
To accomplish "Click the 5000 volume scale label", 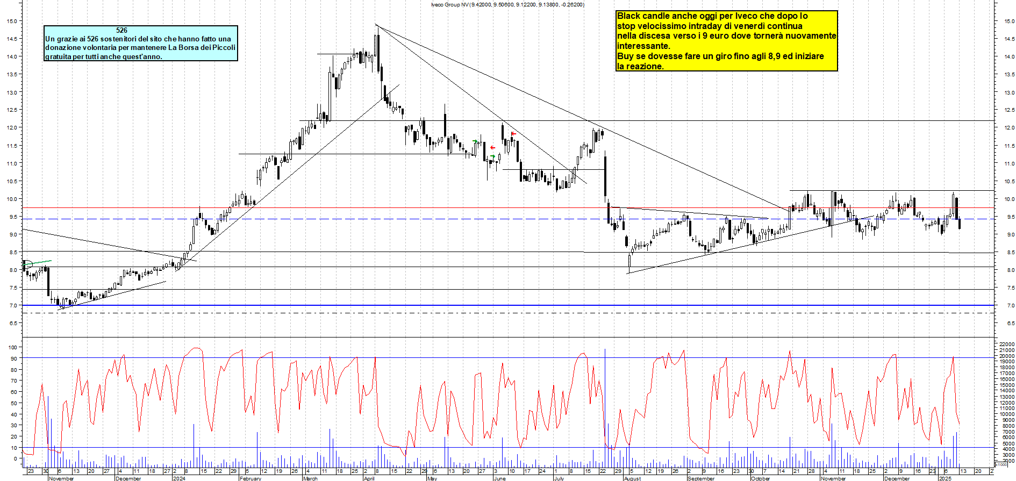I will tap(1008, 444).
